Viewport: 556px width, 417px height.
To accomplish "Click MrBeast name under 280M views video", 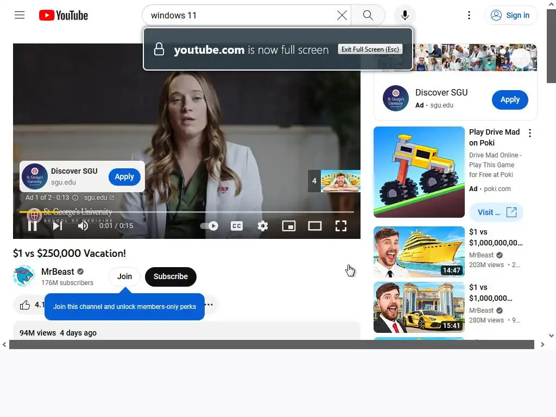I will click(481, 310).
